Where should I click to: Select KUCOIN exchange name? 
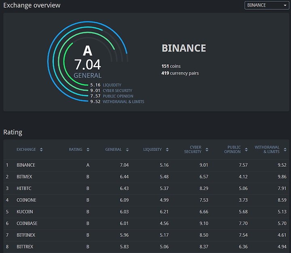(x=25, y=212)
